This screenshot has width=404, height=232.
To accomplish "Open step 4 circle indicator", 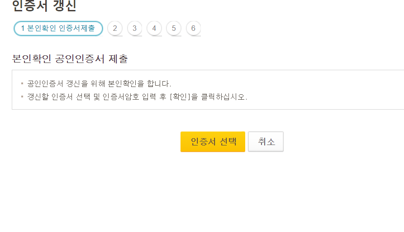I will tap(154, 29).
